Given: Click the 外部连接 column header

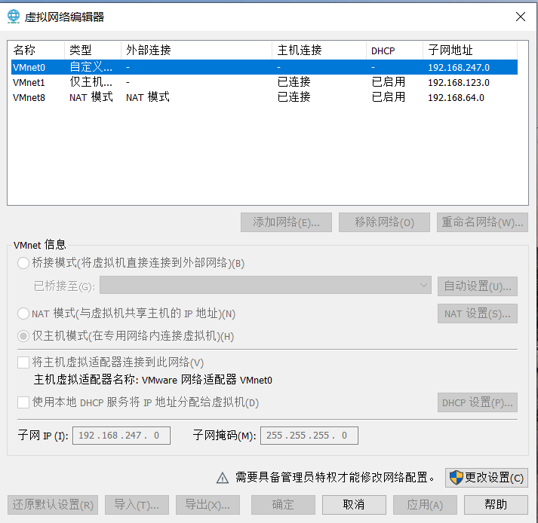Looking at the screenshot, I should click(x=197, y=50).
